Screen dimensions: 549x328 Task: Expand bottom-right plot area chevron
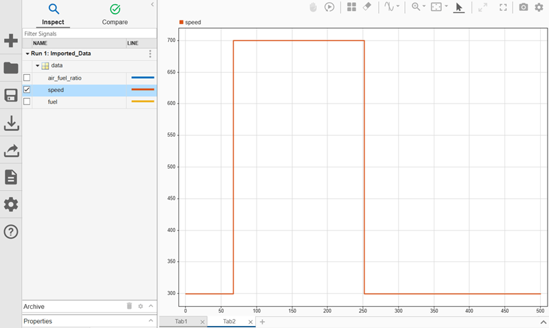(544, 322)
